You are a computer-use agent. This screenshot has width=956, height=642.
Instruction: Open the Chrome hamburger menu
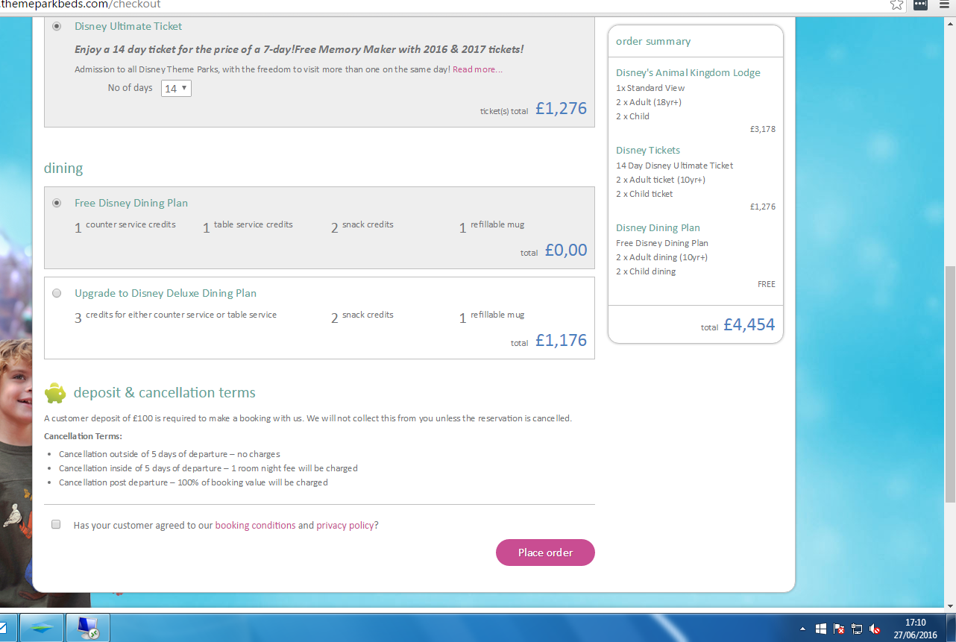click(943, 4)
